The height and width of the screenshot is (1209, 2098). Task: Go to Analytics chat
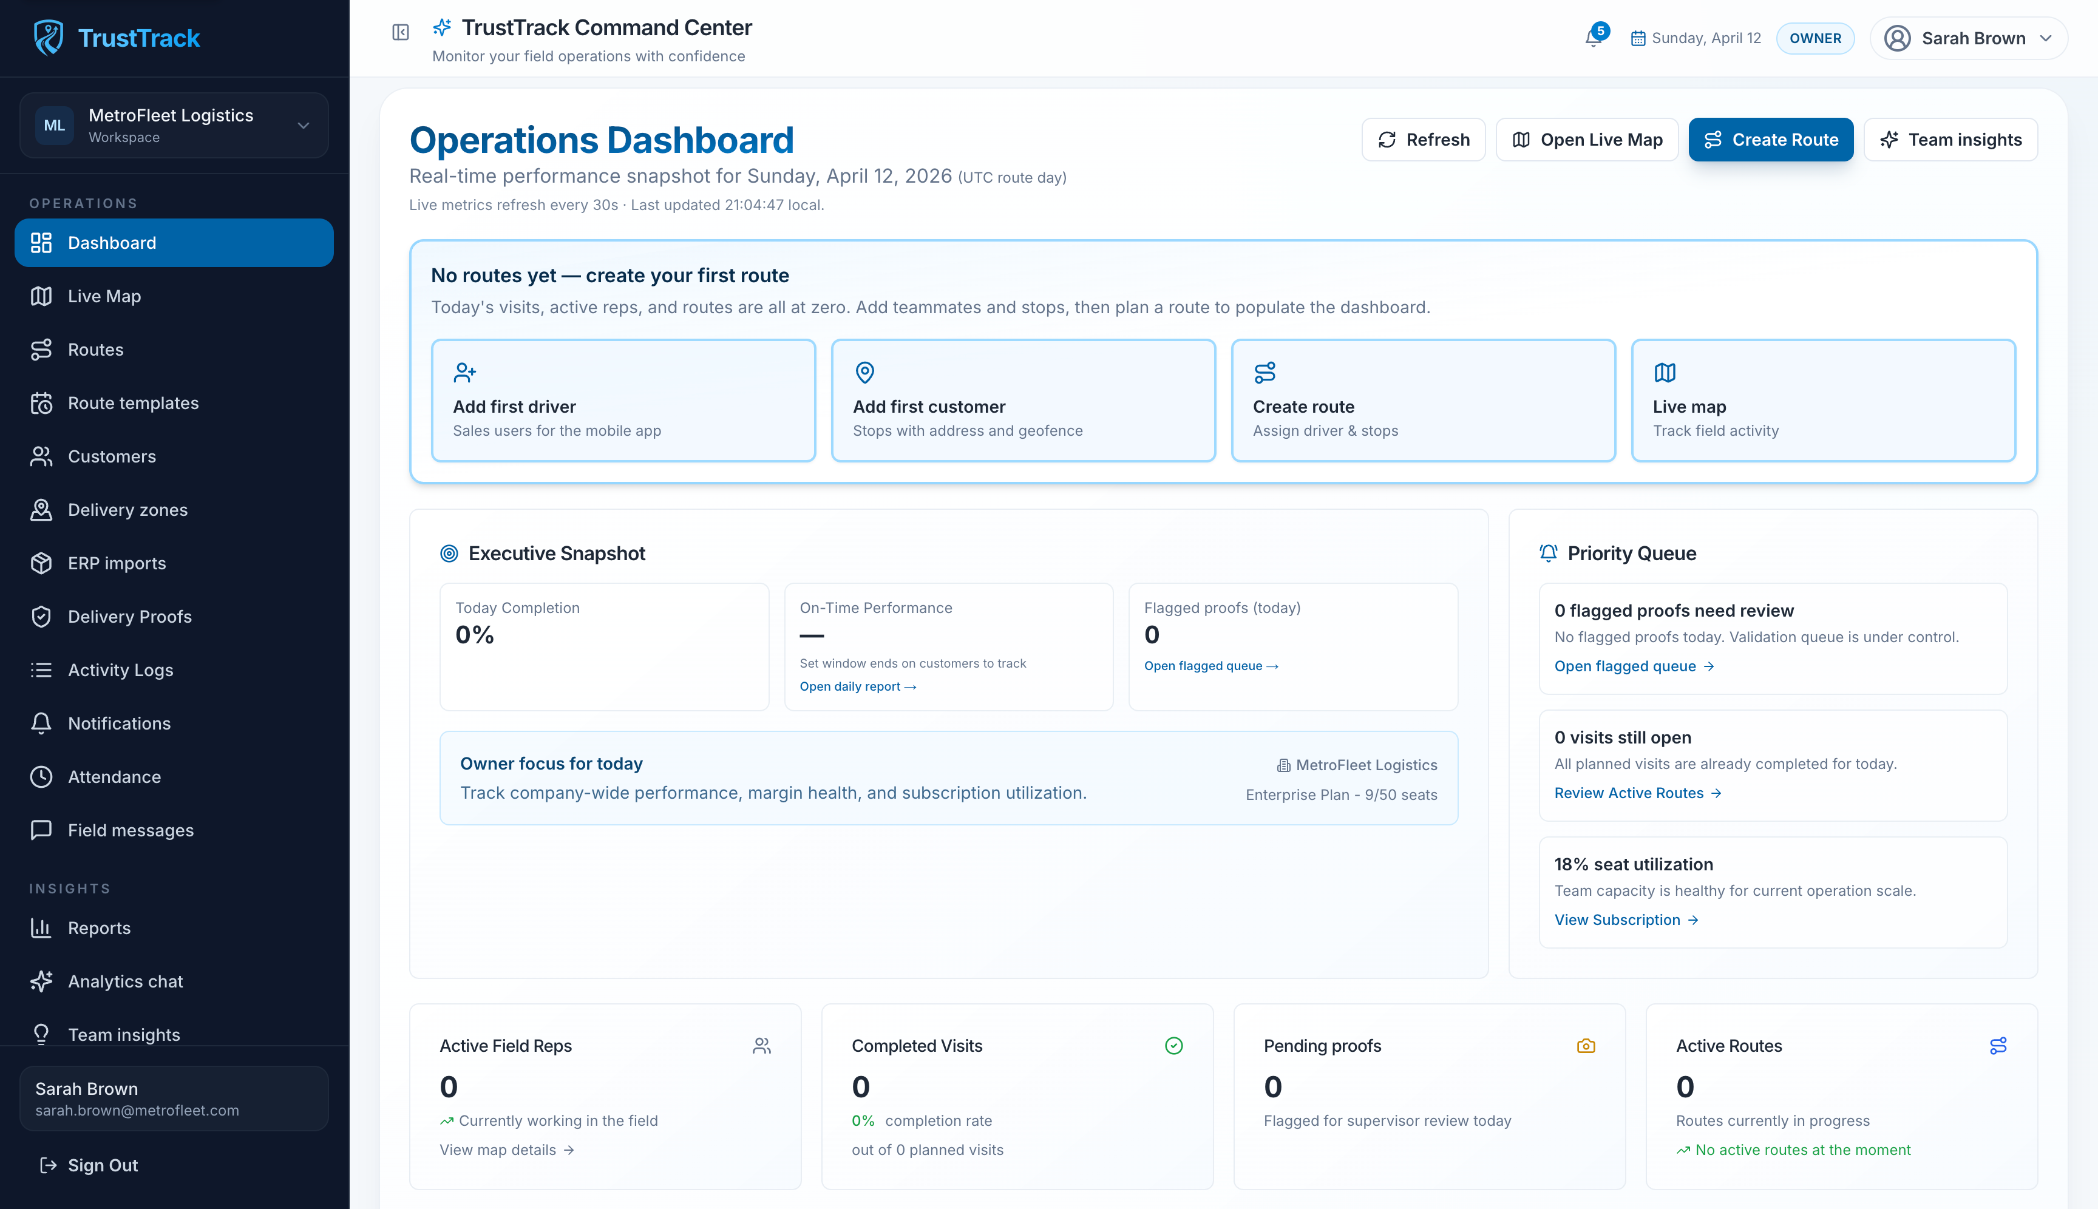174,981
